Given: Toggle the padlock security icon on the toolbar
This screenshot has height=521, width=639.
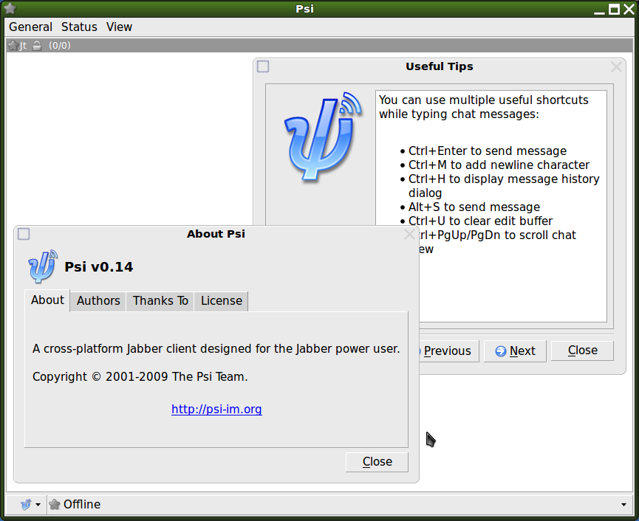Looking at the screenshot, I should click(37, 45).
